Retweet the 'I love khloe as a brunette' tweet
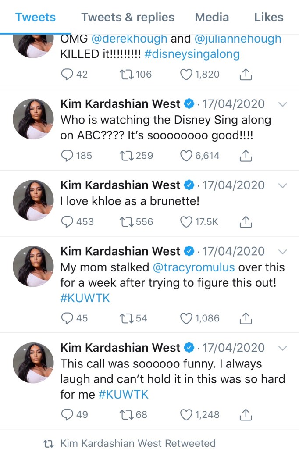This screenshot has height=449, width=299. click(x=127, y=222)
